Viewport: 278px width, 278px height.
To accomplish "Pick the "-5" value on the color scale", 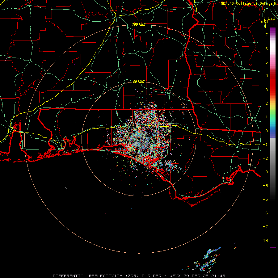I will coord(265,200).
